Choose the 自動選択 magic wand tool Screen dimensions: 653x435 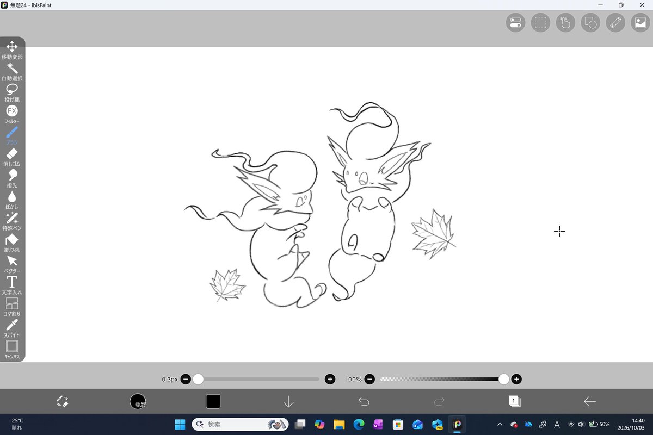tap(12, 71)
